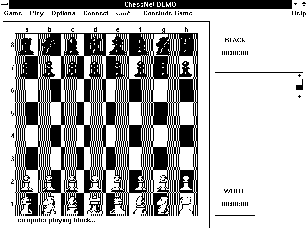Image resolution: width=308 pixels, height=231 pixels.
Task: Click the greyed-out Chat menu item
Action: [126, 13]
